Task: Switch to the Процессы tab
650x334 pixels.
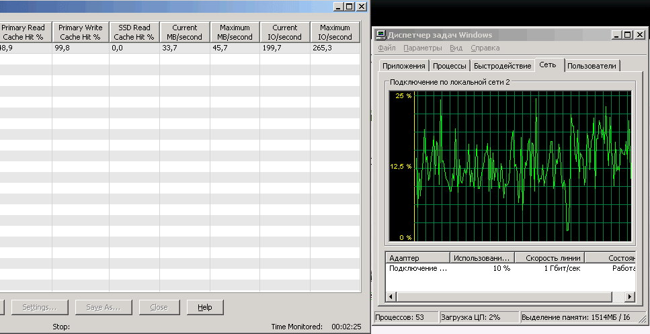Action: tap(450, 66)
